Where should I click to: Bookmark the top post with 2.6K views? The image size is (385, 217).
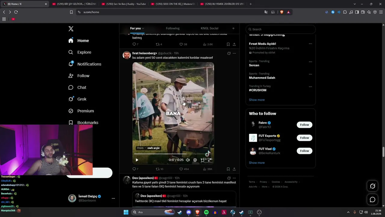tap(228, 44)
